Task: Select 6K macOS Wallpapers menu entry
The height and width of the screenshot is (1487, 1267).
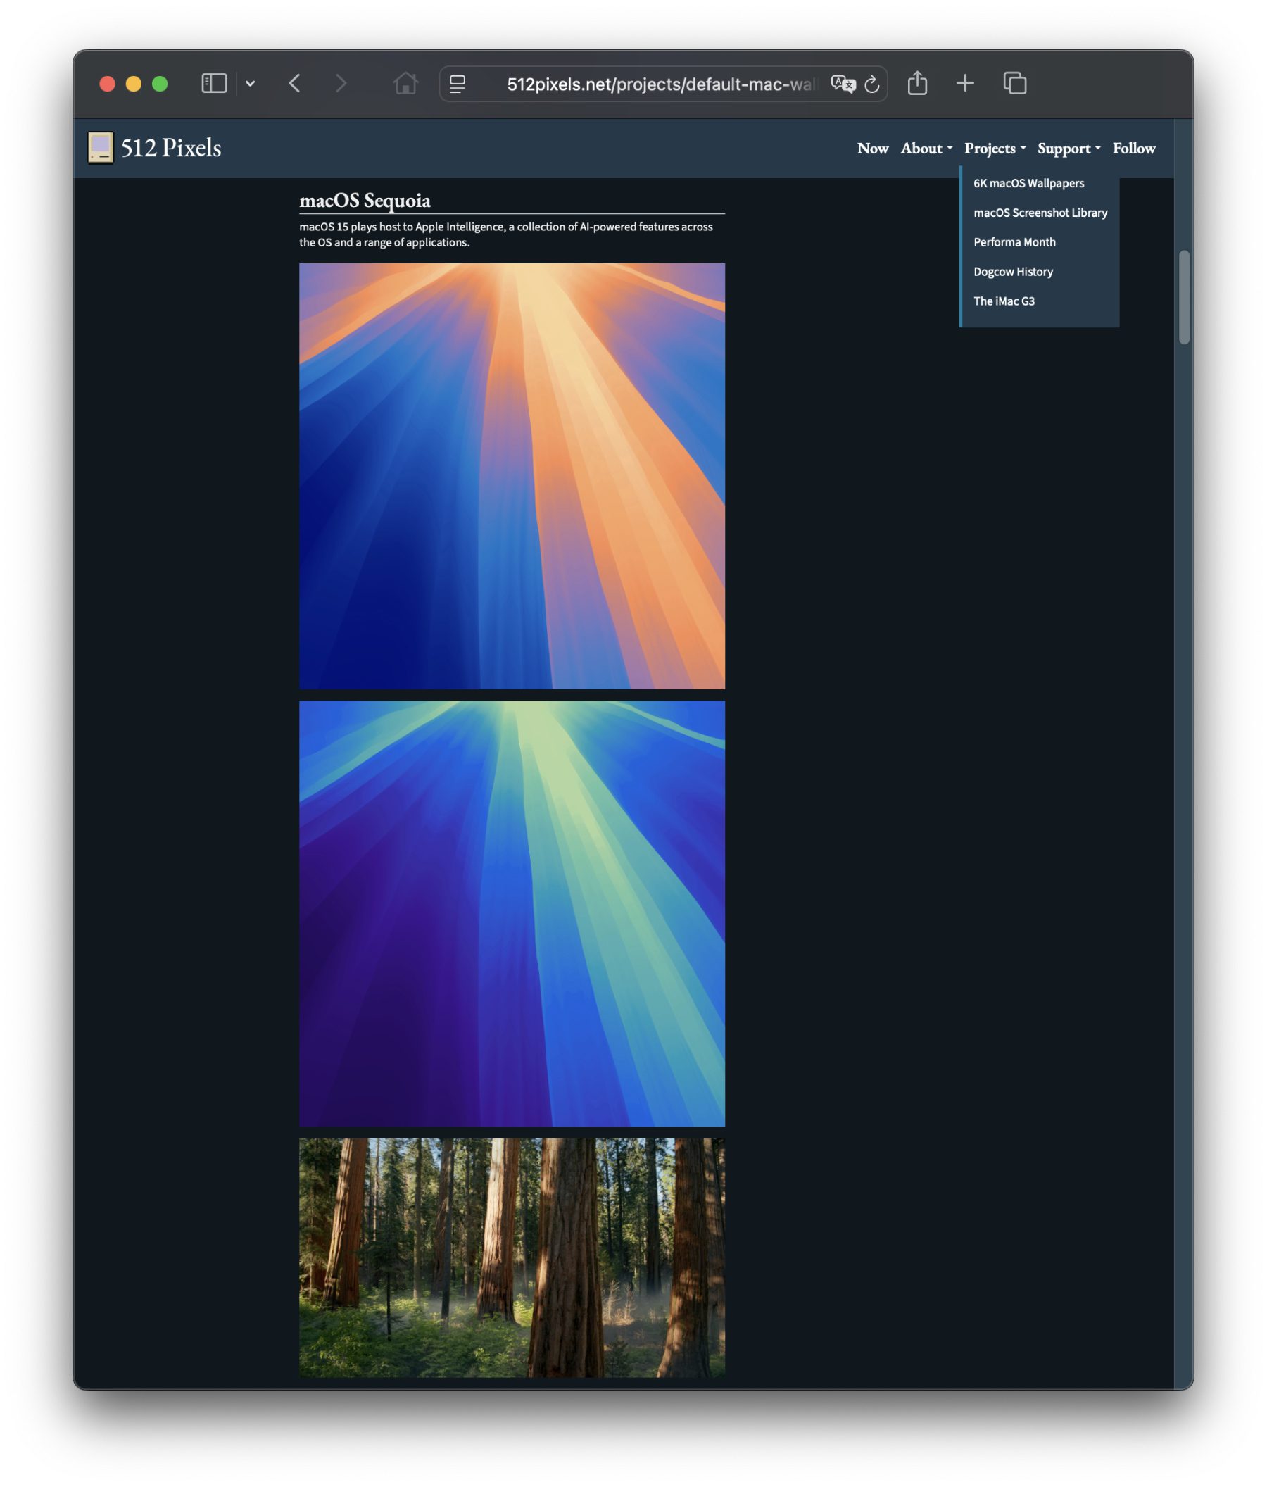Action: pos(1028,183)
